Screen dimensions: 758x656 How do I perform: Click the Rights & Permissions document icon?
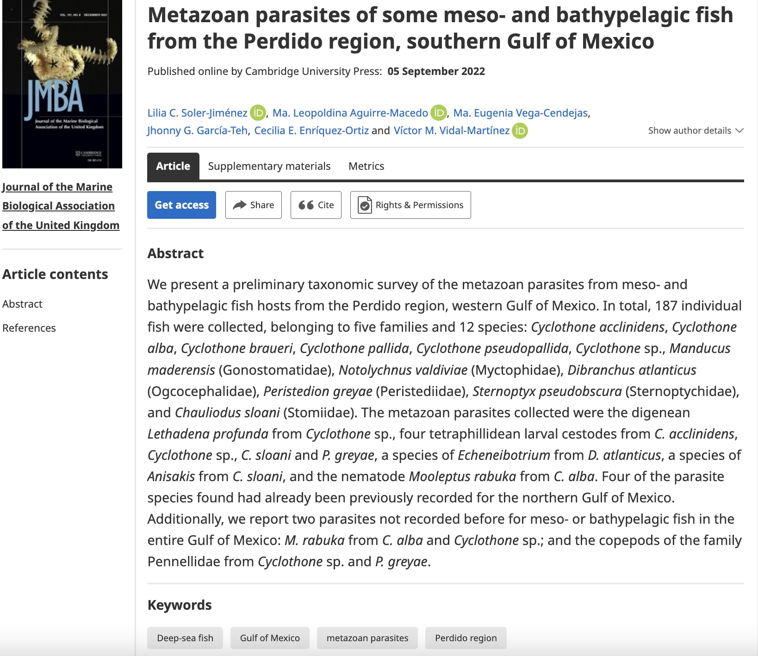coord(366,205)
